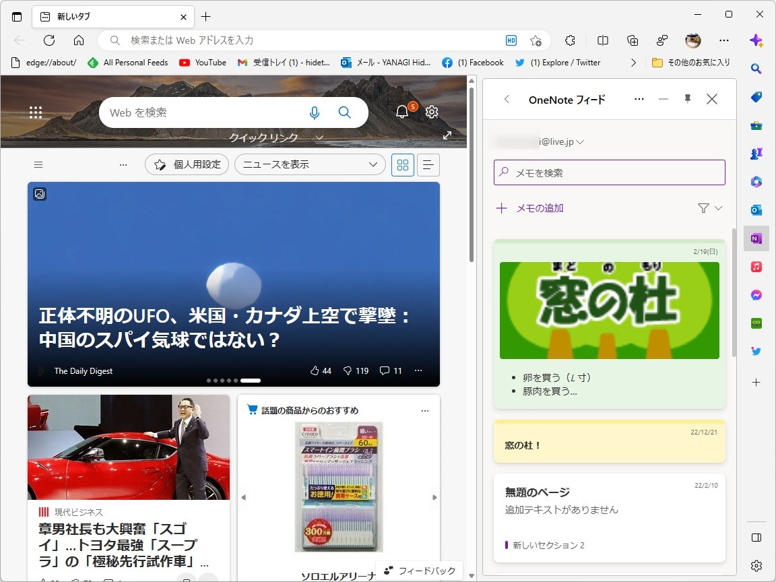Open sidebar search
The width and height of the screenshot is (776, 582).
click(756, 68)
